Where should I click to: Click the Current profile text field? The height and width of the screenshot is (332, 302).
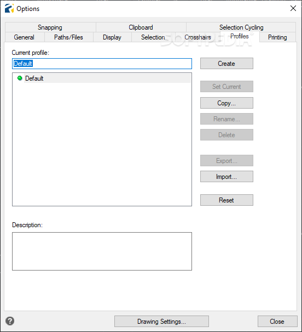(x=102, y=64)
